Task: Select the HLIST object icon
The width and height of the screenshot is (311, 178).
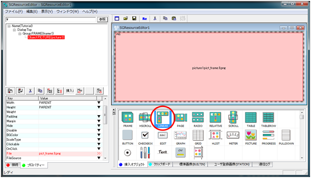Action: coord(215,137)
